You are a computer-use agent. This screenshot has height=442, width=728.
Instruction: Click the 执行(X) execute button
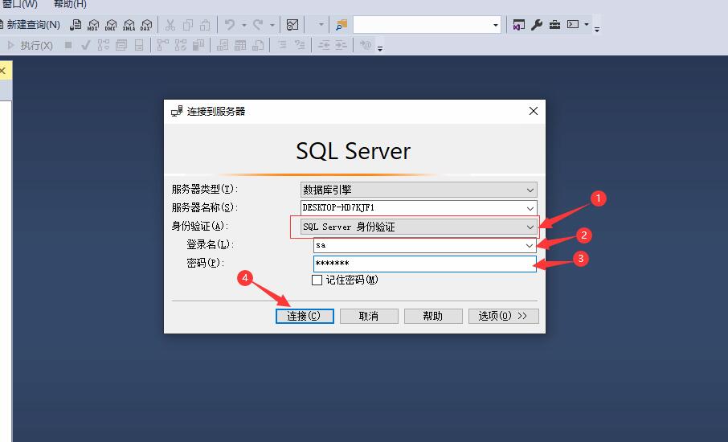click(31, 45)
